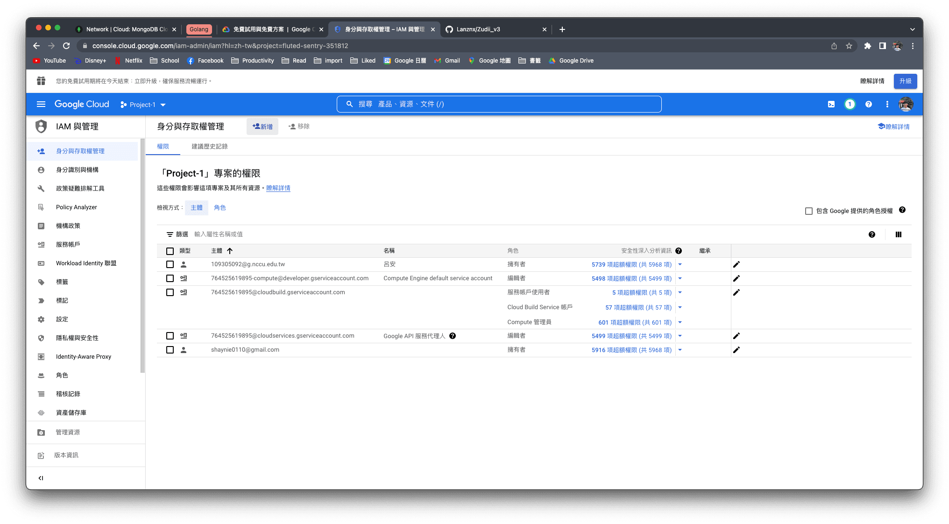Image resolution: width=949 pixels, height=524 pixels.
Task: Open the browser tab list chevron
Action: pos(912,29)
